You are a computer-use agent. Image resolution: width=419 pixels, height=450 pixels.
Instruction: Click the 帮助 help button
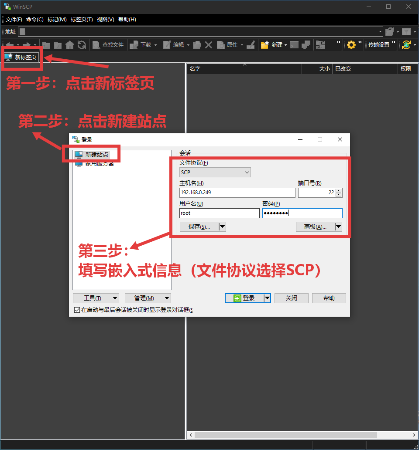tap(329, 298)
